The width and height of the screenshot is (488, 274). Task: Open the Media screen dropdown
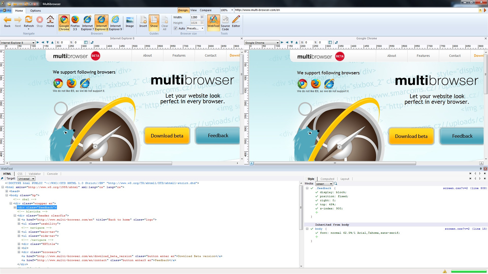pos(324,184)
